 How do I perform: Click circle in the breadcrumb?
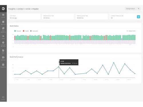[28, 9]
